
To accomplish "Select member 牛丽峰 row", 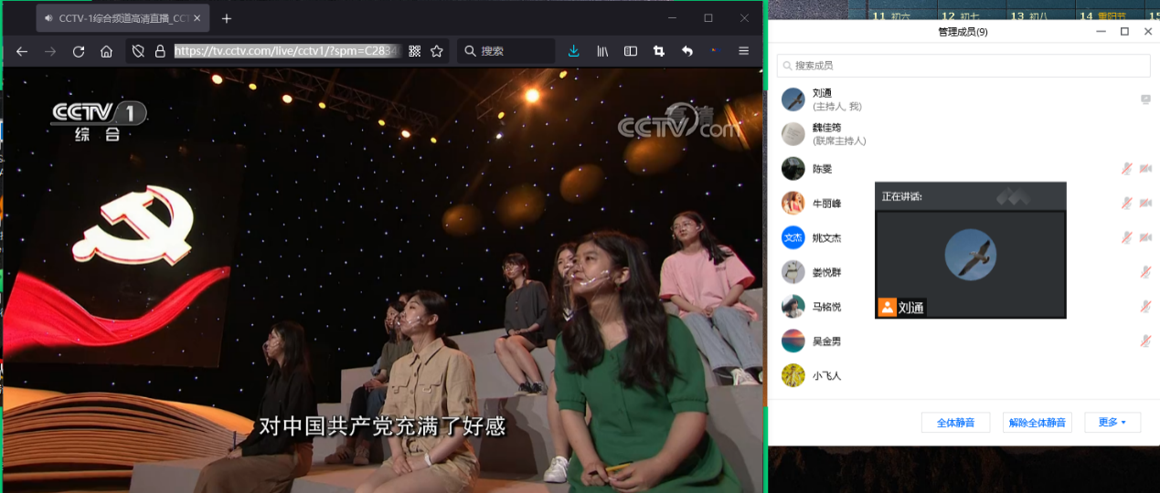I will (963, 204).
